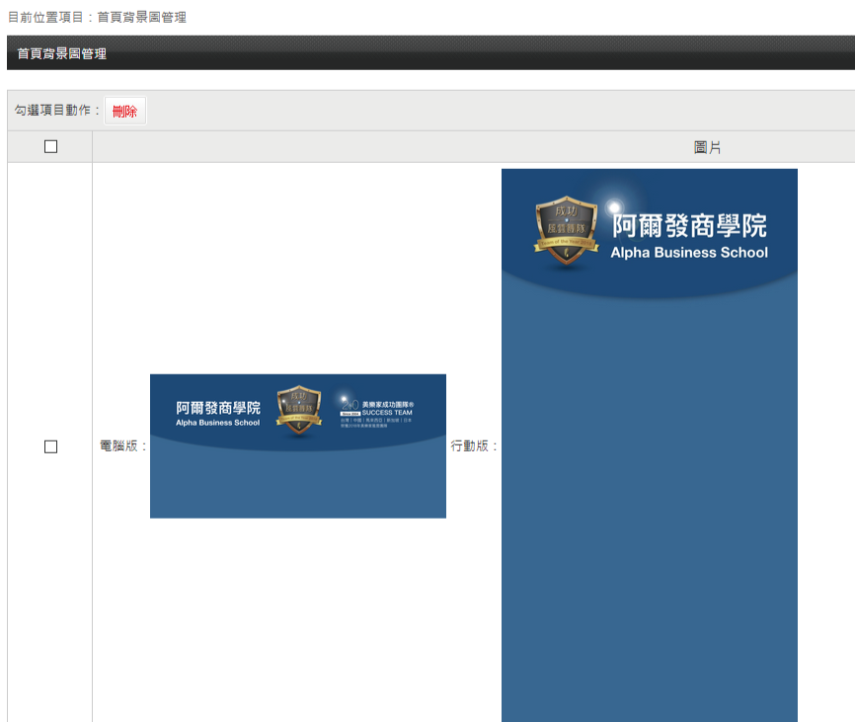Viewport: 855px width, 722px height.
Task: Check the background image row checkbox
Action: [x=50, y=447]
